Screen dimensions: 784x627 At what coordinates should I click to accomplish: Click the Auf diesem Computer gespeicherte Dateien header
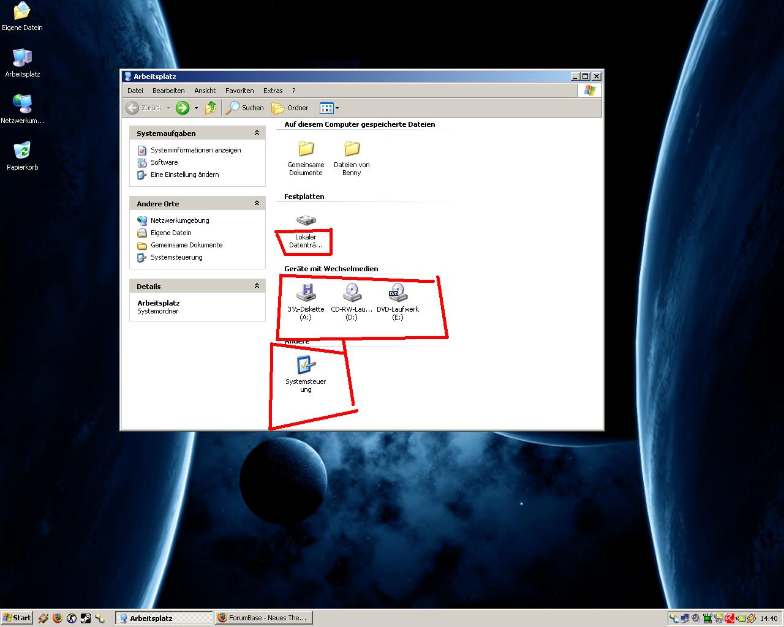(360, 124)
